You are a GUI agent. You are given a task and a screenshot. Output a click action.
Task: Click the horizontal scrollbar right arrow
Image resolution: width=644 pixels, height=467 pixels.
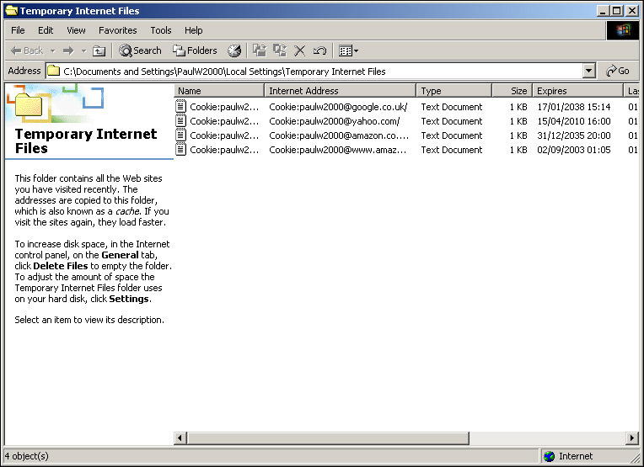[x=625, y=438]
